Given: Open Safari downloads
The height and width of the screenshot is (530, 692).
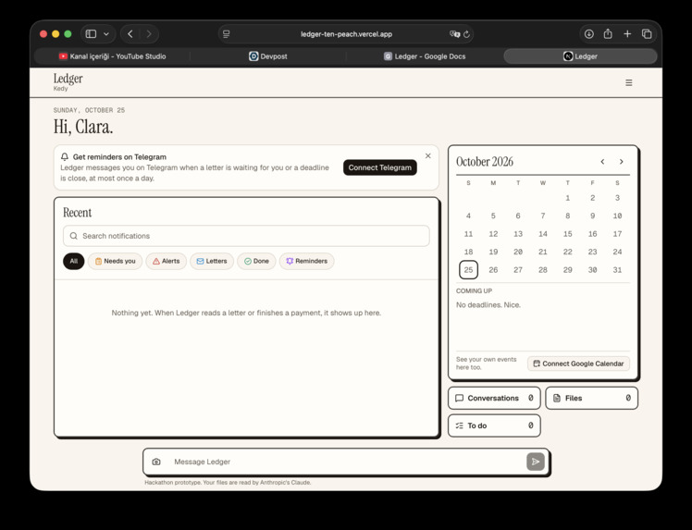Looking at the screenshot, I should pyautogui.click(x=588, y=34).
